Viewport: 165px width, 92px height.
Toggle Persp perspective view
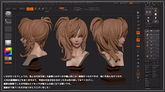click(x=138, y=33)
